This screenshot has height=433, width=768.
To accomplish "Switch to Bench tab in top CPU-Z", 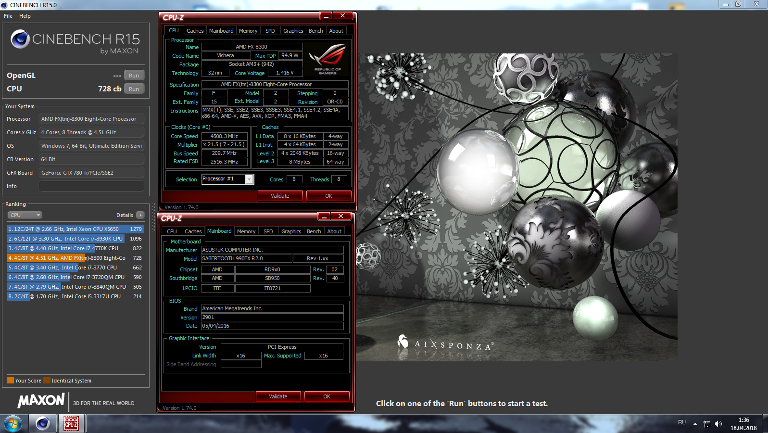I will [316, 31].
